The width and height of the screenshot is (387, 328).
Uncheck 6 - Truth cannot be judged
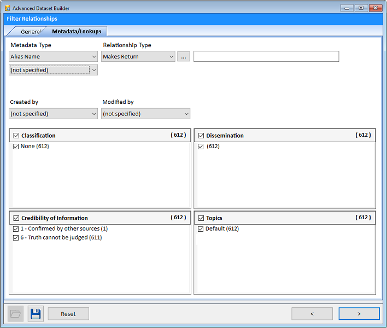(x=16, y=238)
